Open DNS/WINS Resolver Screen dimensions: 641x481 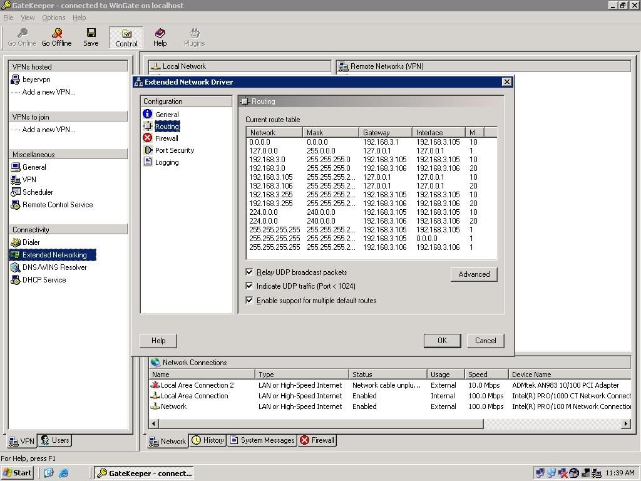tap(49, 267)
